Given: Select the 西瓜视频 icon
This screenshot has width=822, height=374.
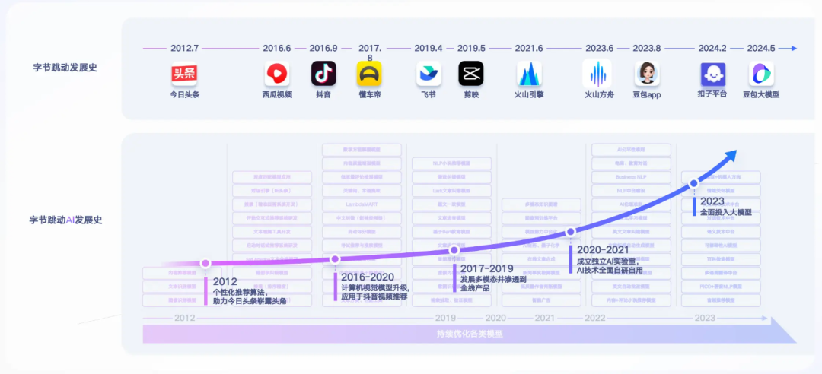Looking at the screenshot, I should [277, 73].
